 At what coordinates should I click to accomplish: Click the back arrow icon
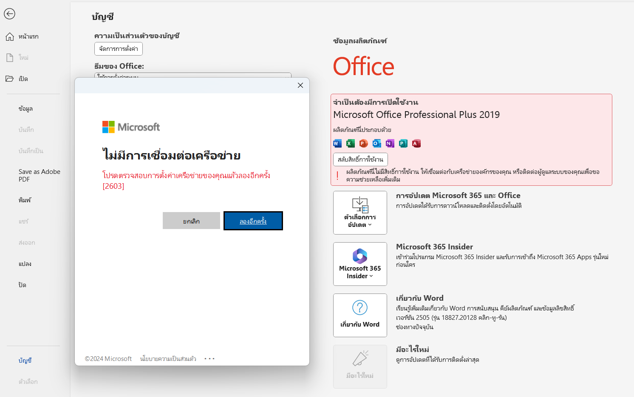click(9, 14)
